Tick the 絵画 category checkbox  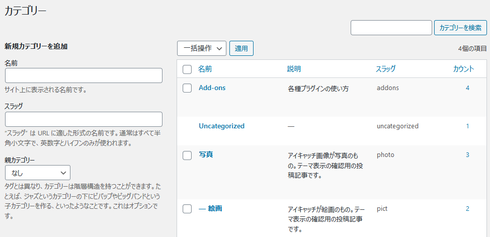coord(187,209)
